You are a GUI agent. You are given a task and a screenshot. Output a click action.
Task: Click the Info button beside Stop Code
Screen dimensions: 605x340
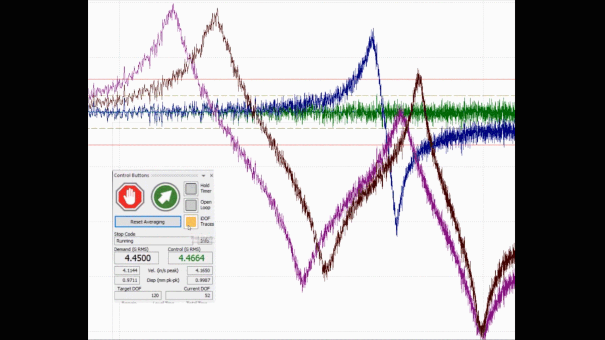[205, 240]
